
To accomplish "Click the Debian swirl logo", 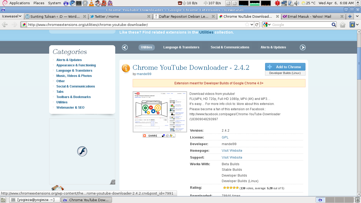I will click(5, 3).
